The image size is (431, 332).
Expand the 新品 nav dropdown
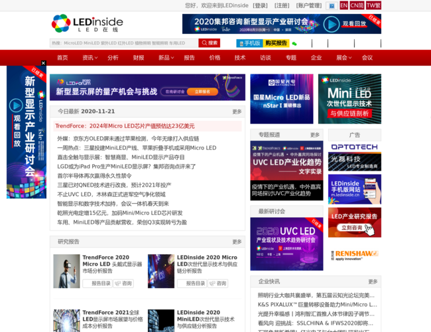[x=166, y=58]
